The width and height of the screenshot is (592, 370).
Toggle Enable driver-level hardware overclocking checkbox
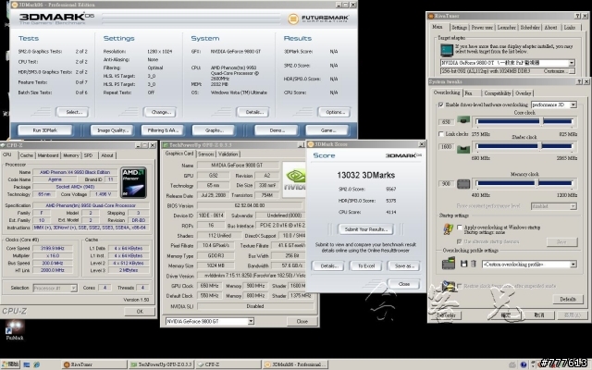pos(440,105)
